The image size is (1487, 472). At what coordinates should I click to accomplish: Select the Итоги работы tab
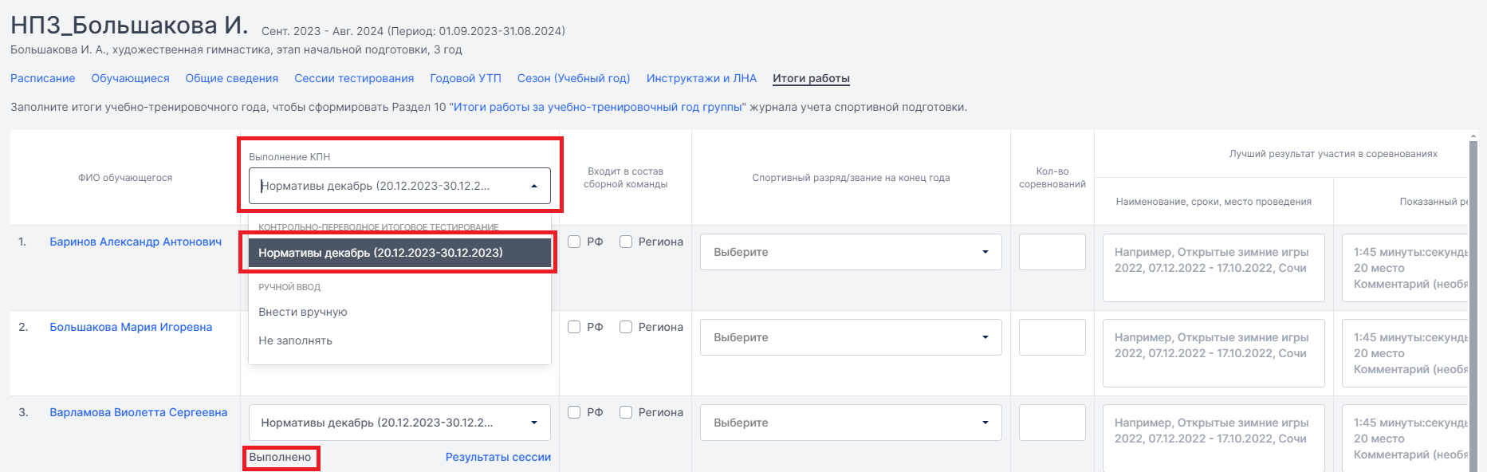click(811, 78)
